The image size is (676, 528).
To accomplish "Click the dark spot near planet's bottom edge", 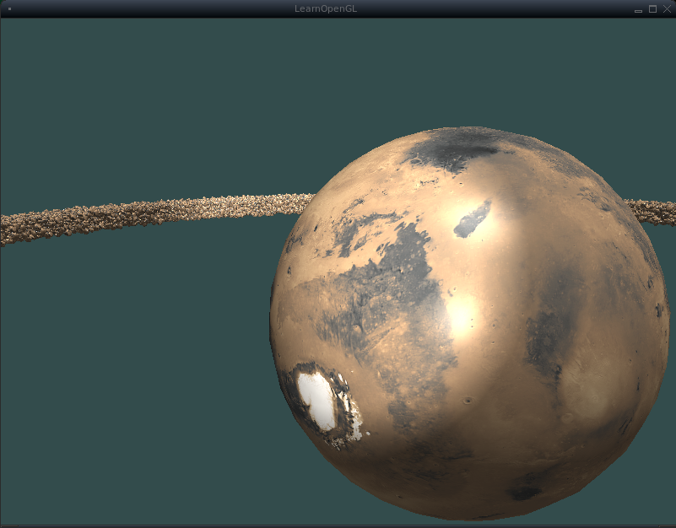I will 525,491.
